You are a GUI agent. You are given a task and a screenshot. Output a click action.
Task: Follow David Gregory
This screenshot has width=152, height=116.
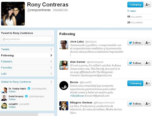[12, 99]
